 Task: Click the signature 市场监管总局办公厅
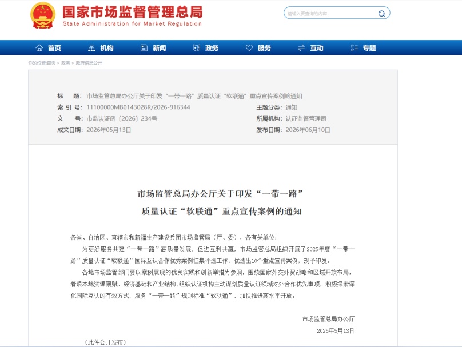329,319
